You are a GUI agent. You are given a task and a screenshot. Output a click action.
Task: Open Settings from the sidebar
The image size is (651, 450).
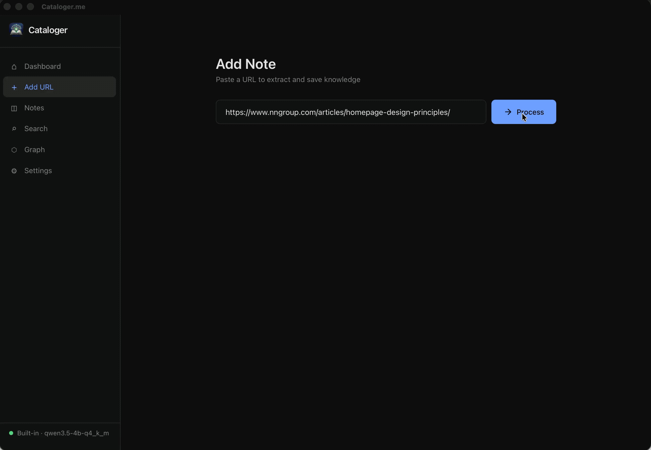60,171
